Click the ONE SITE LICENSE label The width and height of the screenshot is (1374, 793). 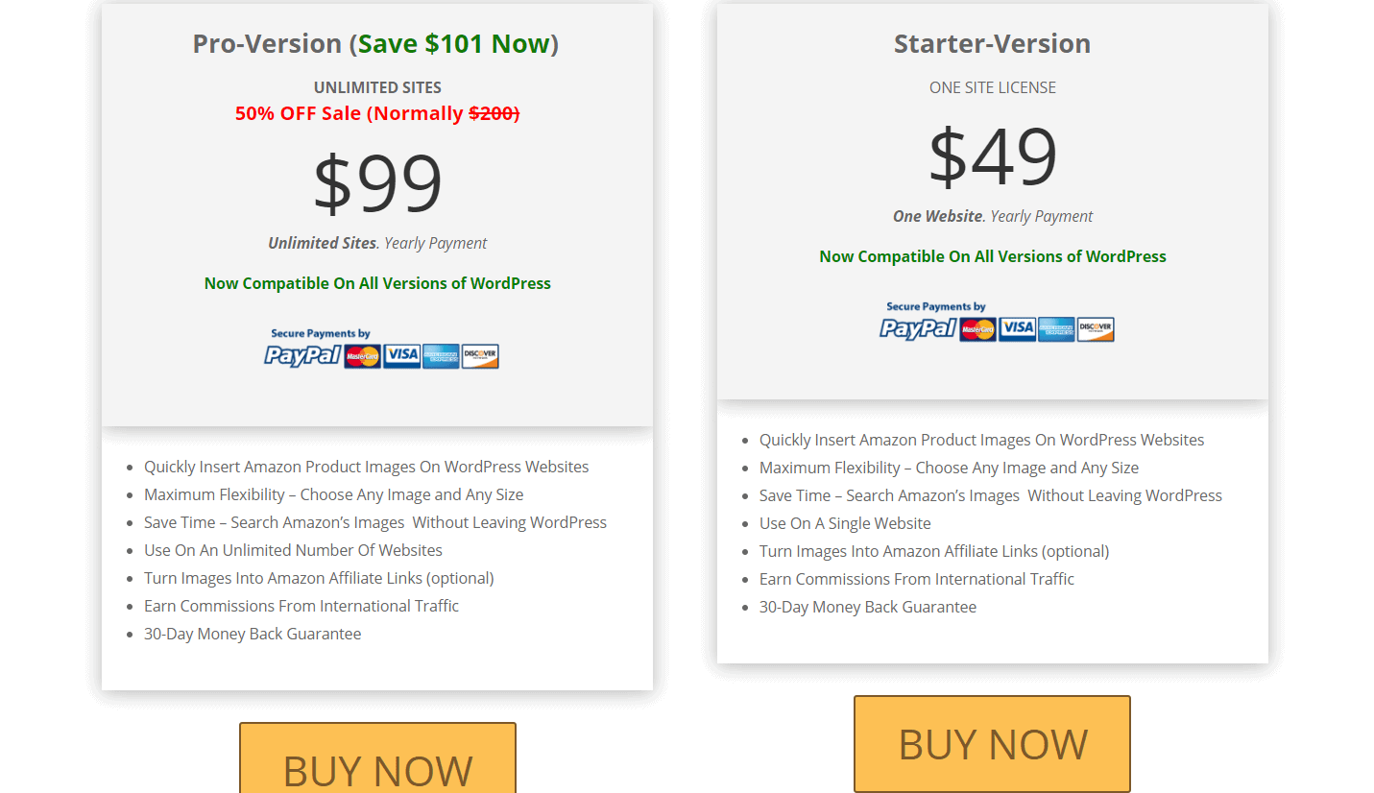(x=992, y=87)
